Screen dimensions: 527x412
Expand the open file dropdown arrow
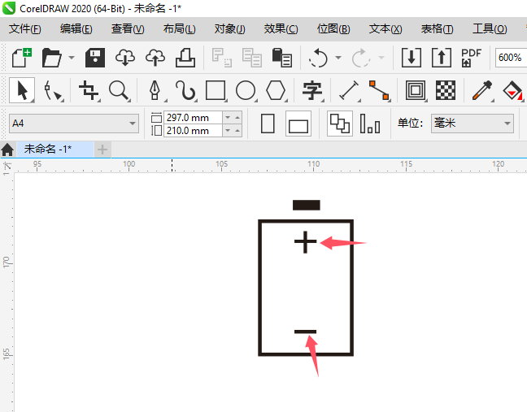point(72,58)
